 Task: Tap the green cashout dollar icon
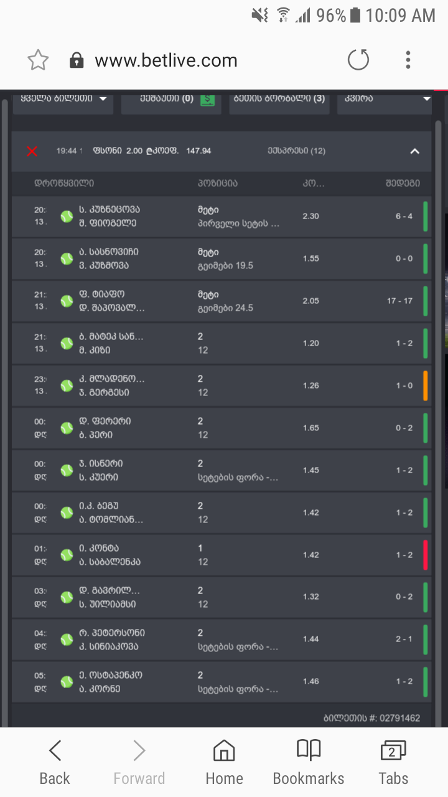pos(207,99)
